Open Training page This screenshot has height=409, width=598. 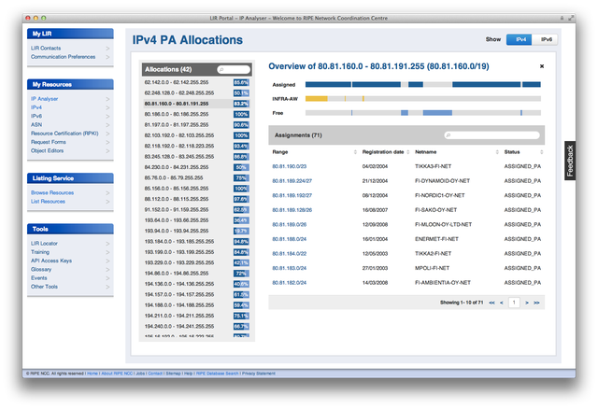coord(40,252)
